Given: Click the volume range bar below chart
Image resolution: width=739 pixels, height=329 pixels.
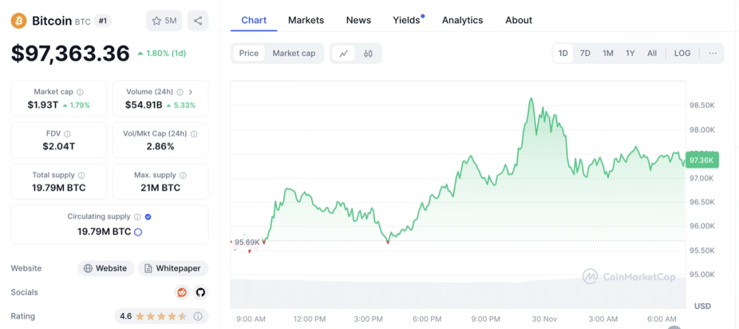Looking at the screenshot, I should 458,294.
